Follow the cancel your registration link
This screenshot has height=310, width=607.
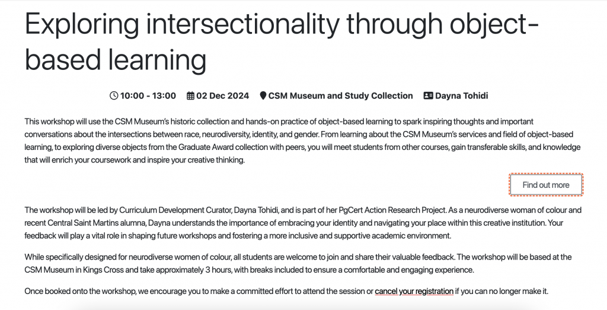coord(414,291)
